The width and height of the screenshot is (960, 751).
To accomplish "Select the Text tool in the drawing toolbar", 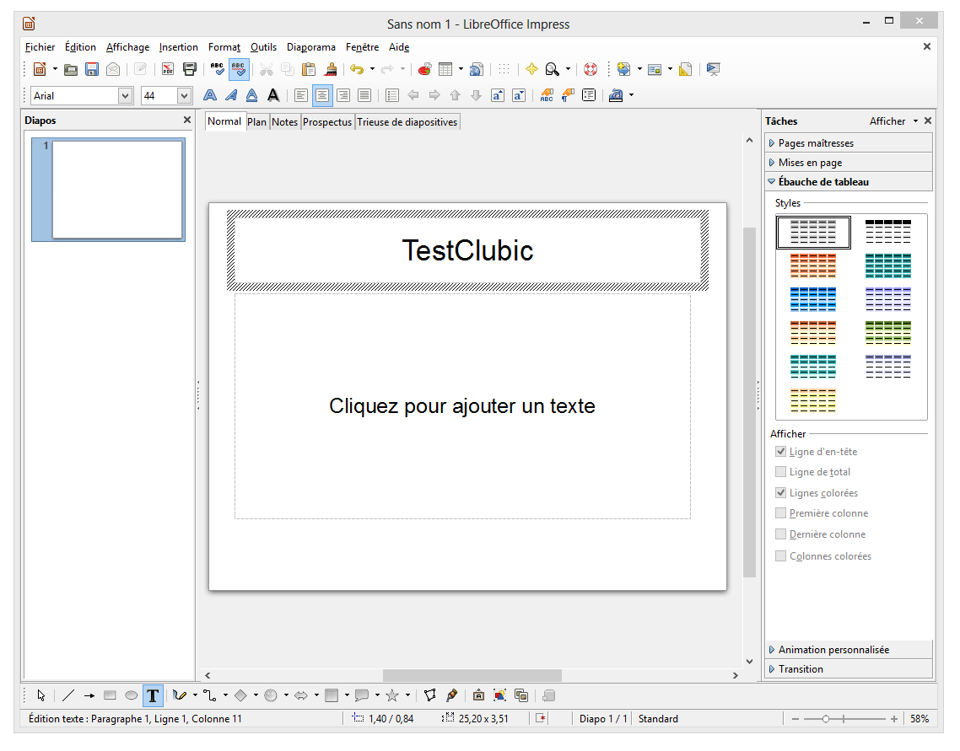I will 153,695.
